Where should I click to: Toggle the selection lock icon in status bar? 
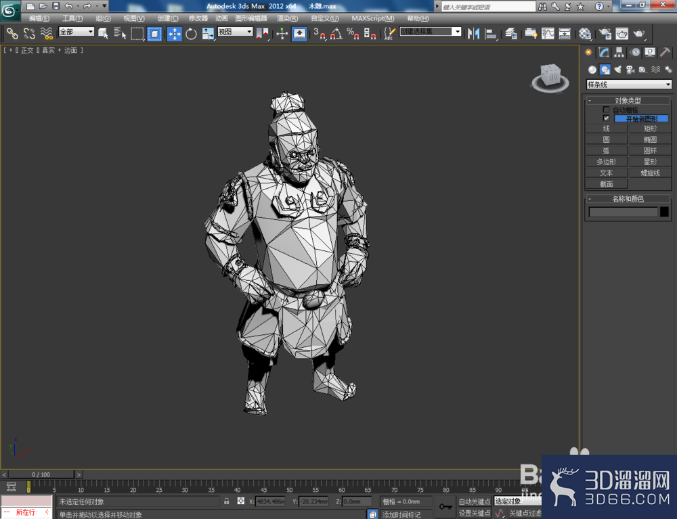227,501
